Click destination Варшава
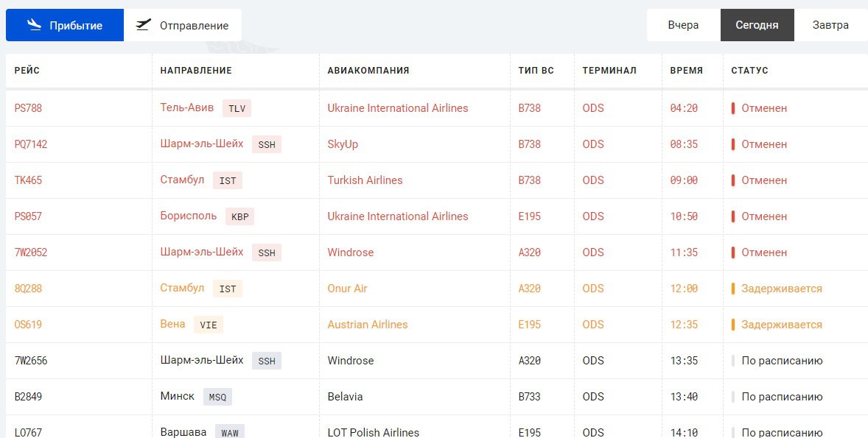 183,432
